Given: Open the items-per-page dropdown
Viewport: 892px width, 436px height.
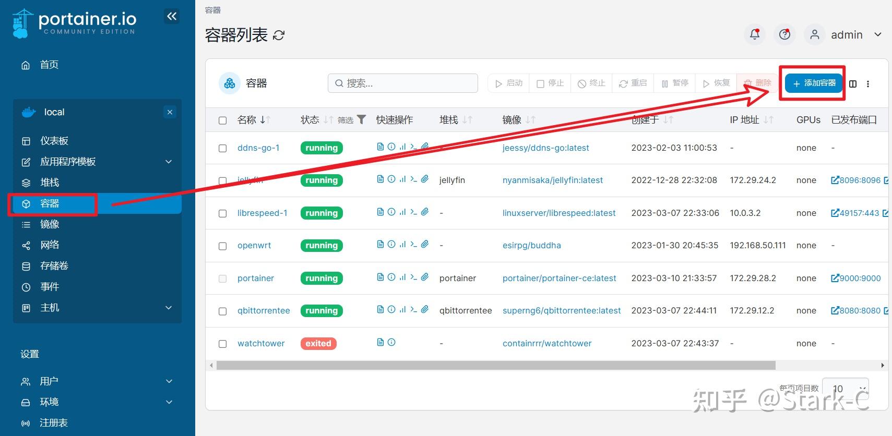Looking at the screenshot, I should (x=846, y=389).
